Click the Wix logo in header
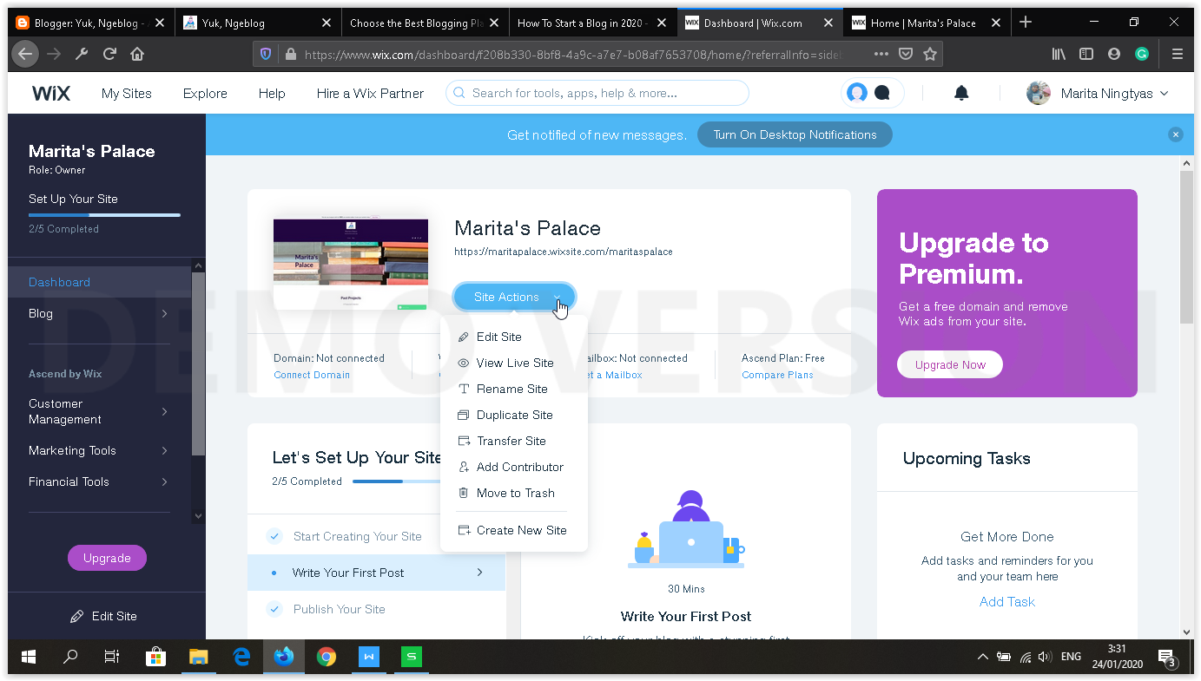The width and height of the screenshot is (1201, 681). point(51,94)
